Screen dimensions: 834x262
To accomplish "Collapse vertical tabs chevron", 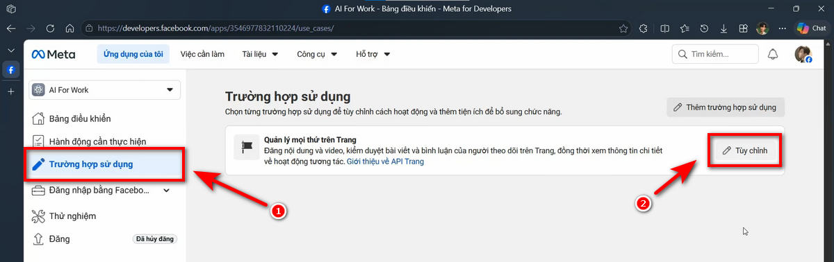I will pyautogui.click(x=11, y=51).
